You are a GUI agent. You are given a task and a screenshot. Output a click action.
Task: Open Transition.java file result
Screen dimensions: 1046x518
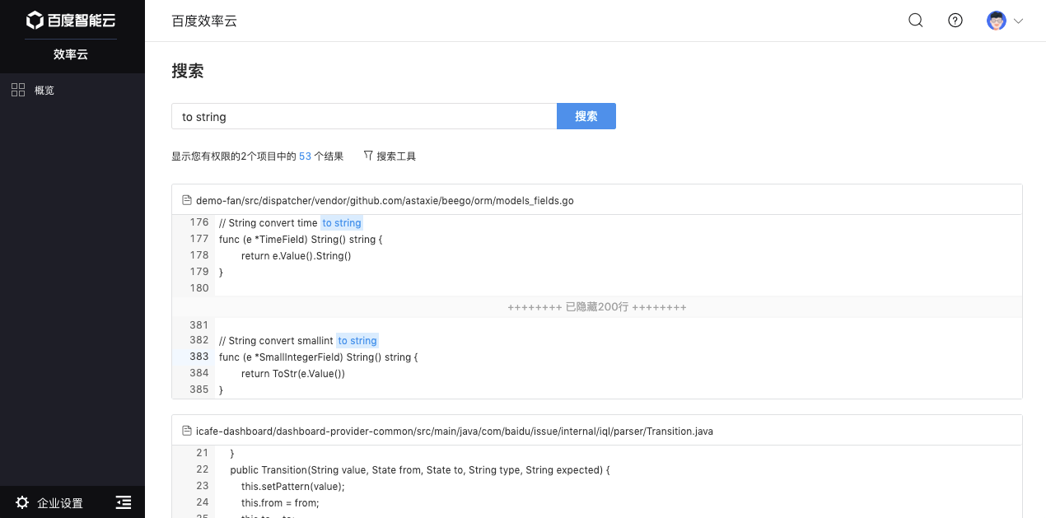point(455,431)
